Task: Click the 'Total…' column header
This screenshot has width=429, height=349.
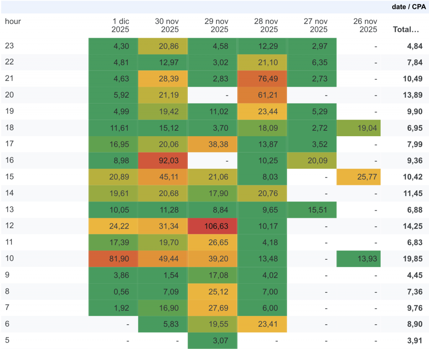Action: (406, 29)
